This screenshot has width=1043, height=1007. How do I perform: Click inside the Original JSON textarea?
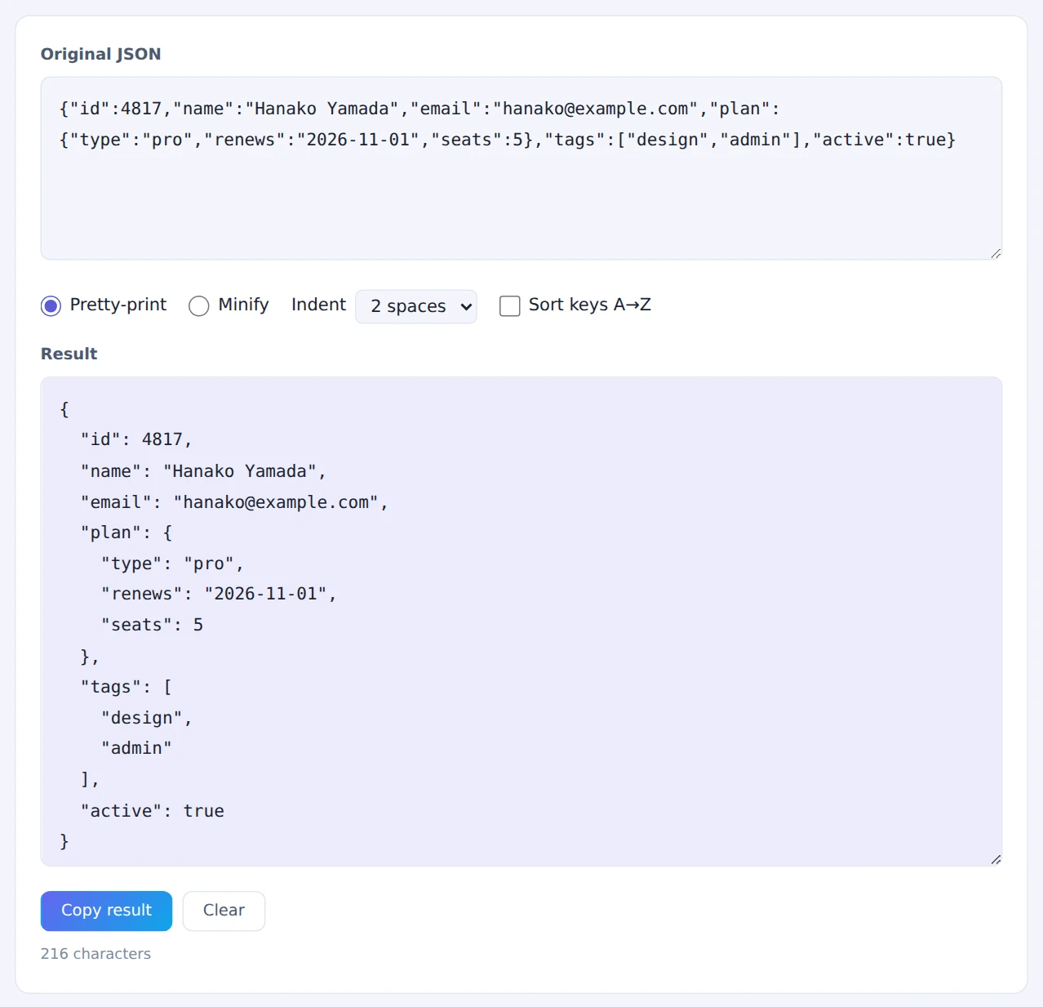tap(521, 168)
